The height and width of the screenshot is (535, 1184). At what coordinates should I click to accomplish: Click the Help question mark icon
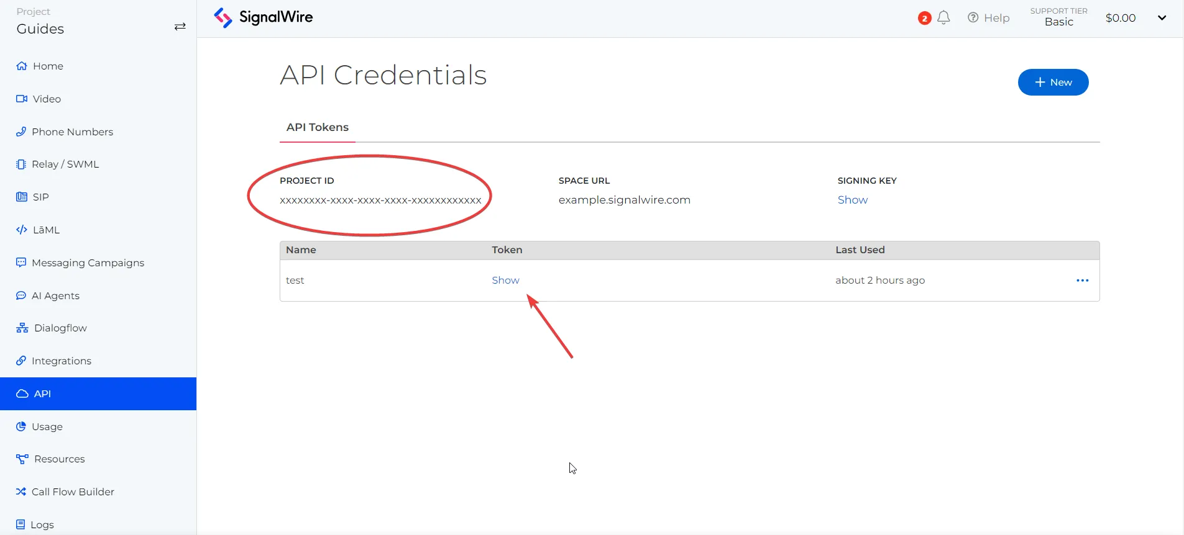[973, 18]
